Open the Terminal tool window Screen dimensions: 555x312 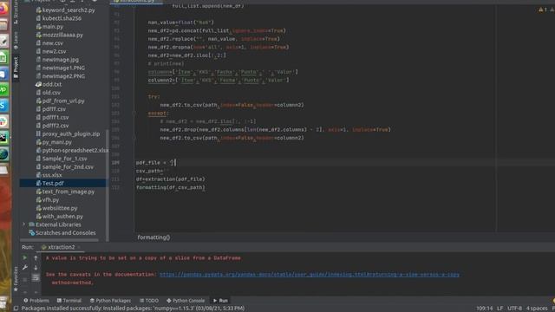point(69,301)
